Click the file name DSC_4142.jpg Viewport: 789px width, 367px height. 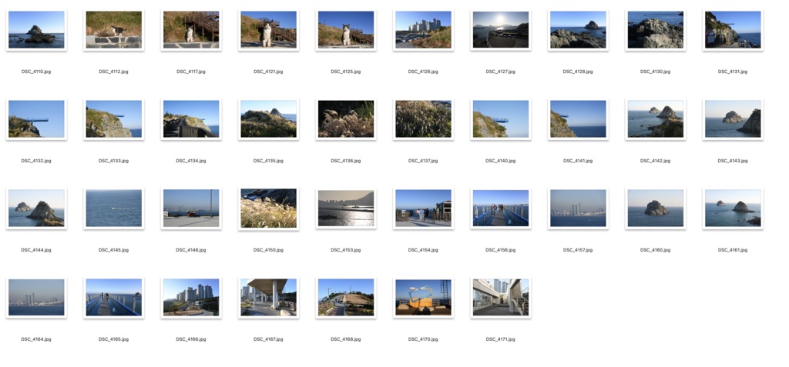pos(655,161)
